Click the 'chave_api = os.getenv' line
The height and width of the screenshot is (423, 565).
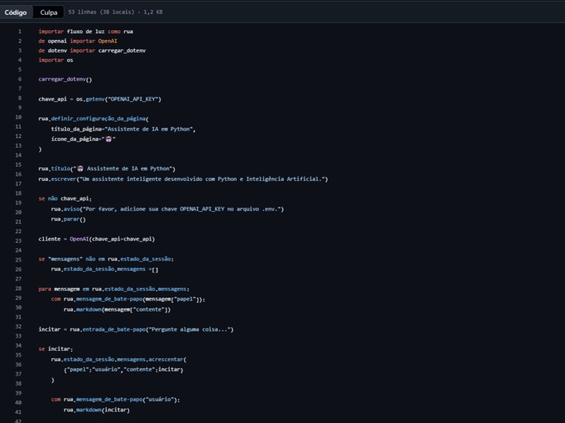100,99
